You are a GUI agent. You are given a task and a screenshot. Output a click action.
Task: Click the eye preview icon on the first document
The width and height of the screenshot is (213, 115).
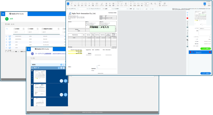[61, 81]
